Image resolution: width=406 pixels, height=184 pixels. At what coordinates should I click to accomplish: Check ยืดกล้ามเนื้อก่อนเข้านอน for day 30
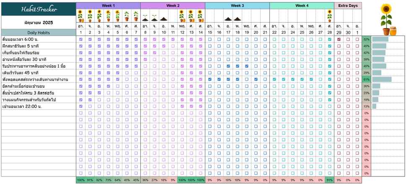[348, 86]
